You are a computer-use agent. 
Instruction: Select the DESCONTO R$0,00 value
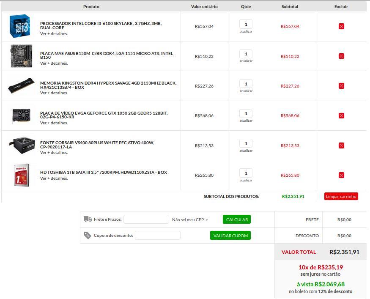pos(344,236)
